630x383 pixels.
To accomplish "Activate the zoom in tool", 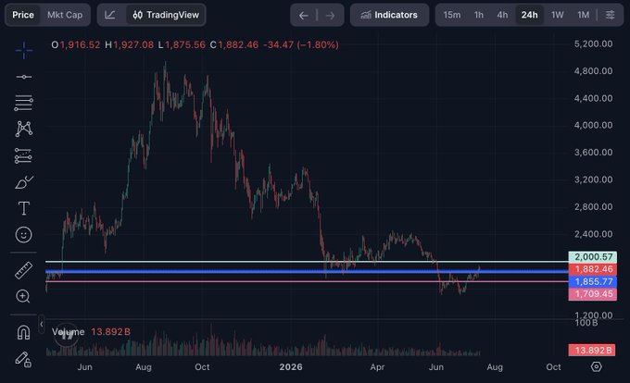I will tap(23, 296).
